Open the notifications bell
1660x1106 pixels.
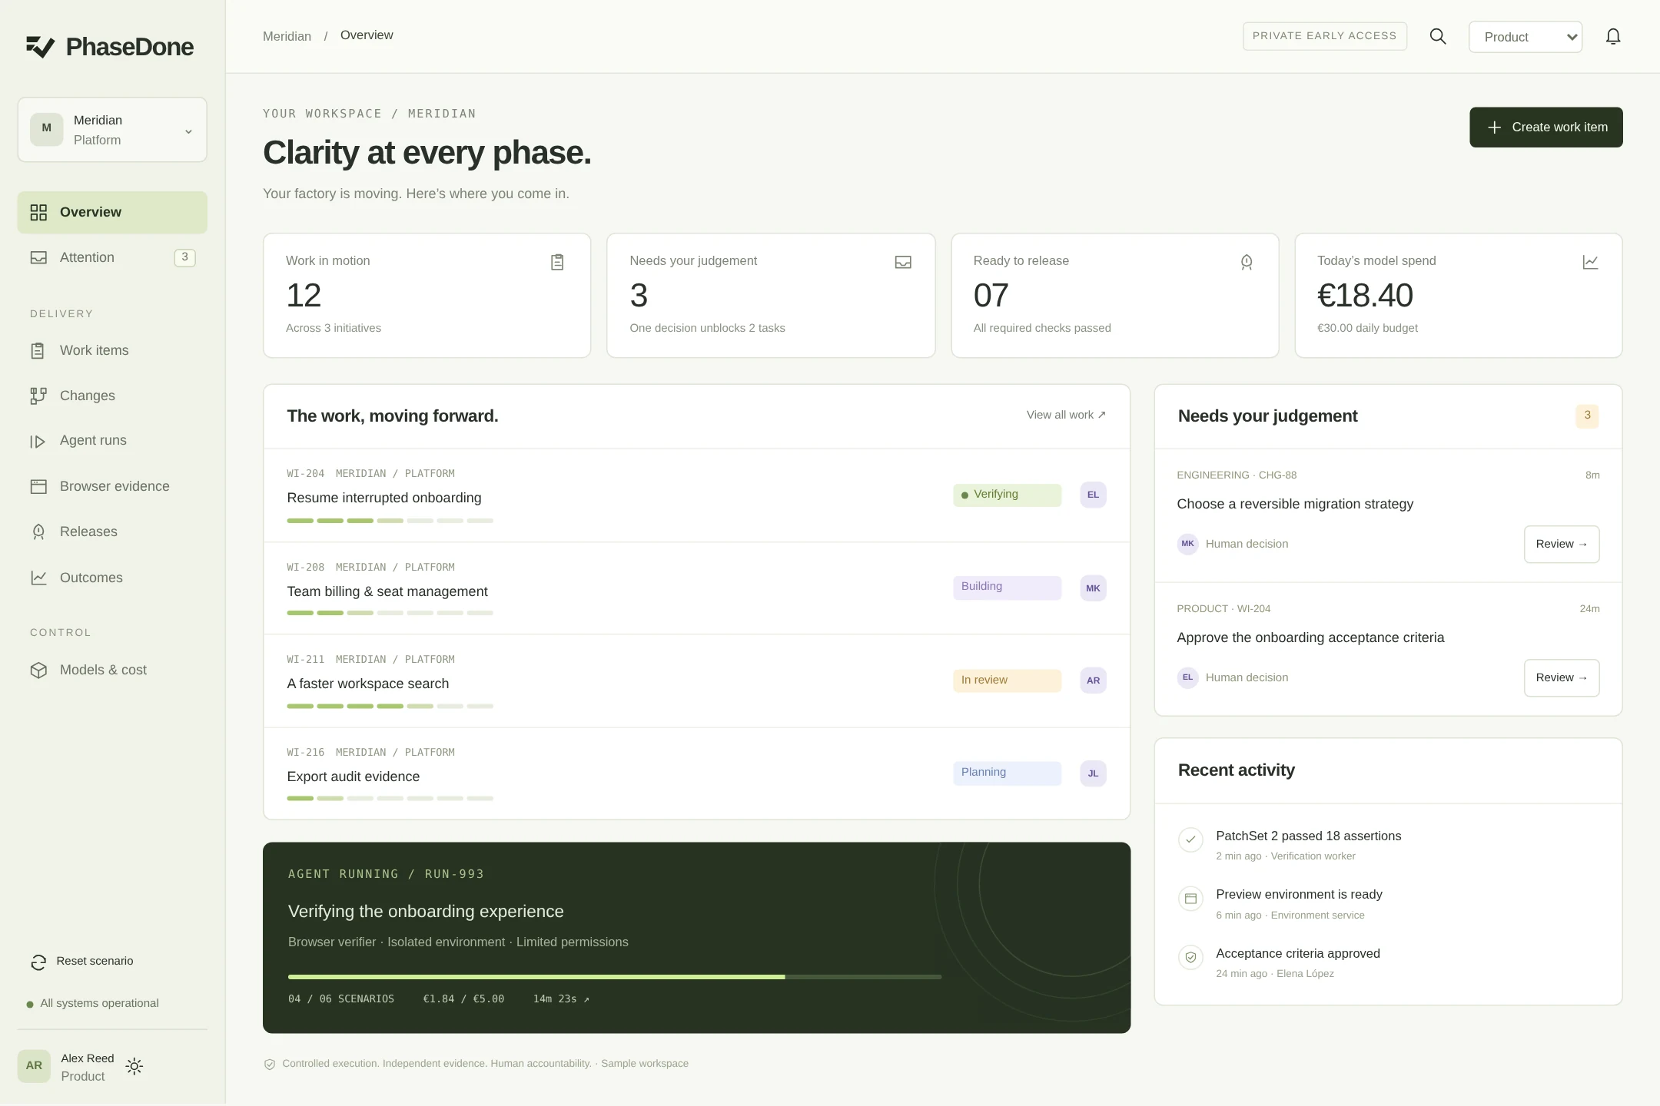pyautogui.click(x=1613, y=36)
